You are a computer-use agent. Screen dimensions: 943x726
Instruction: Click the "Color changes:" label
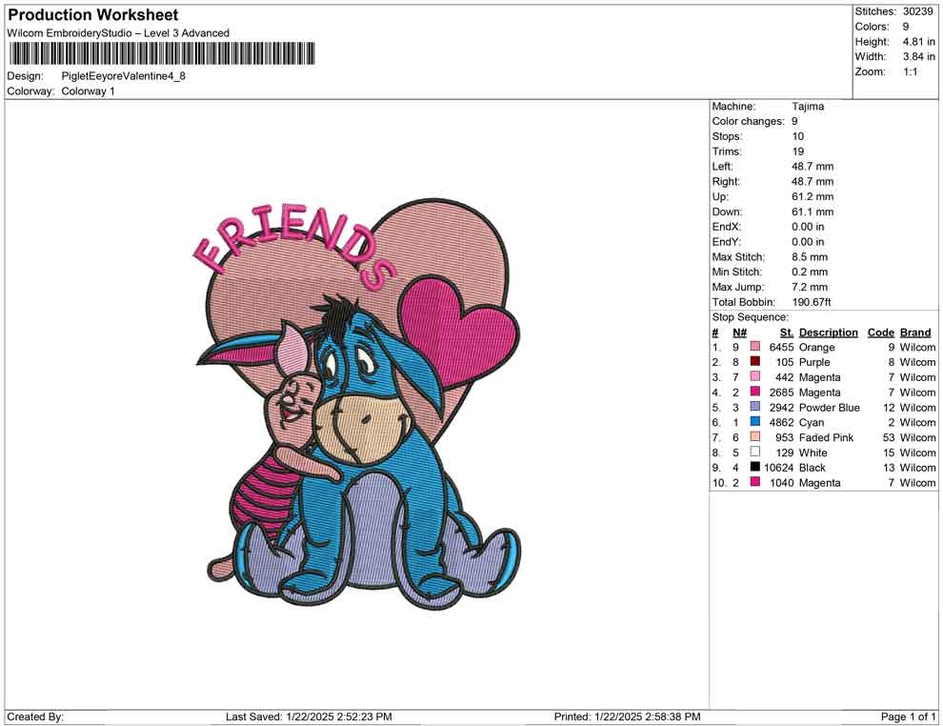click(748, 122)
